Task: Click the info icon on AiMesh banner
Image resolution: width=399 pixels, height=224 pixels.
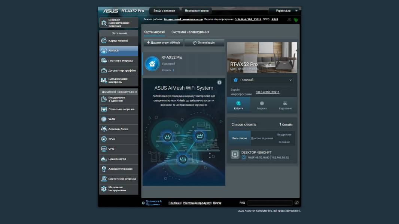Action: 219,83
